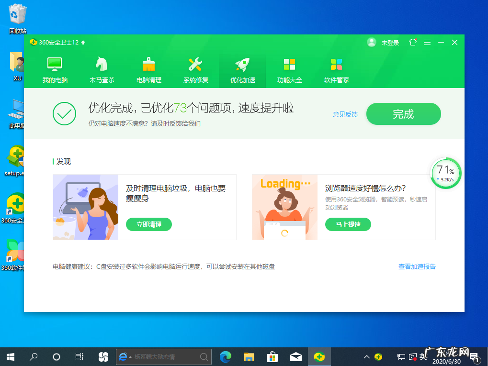The width and height of the screenshot is (488, 366).
Task: Open the skin/theme shirt icon
Action: tap(412, 42)
